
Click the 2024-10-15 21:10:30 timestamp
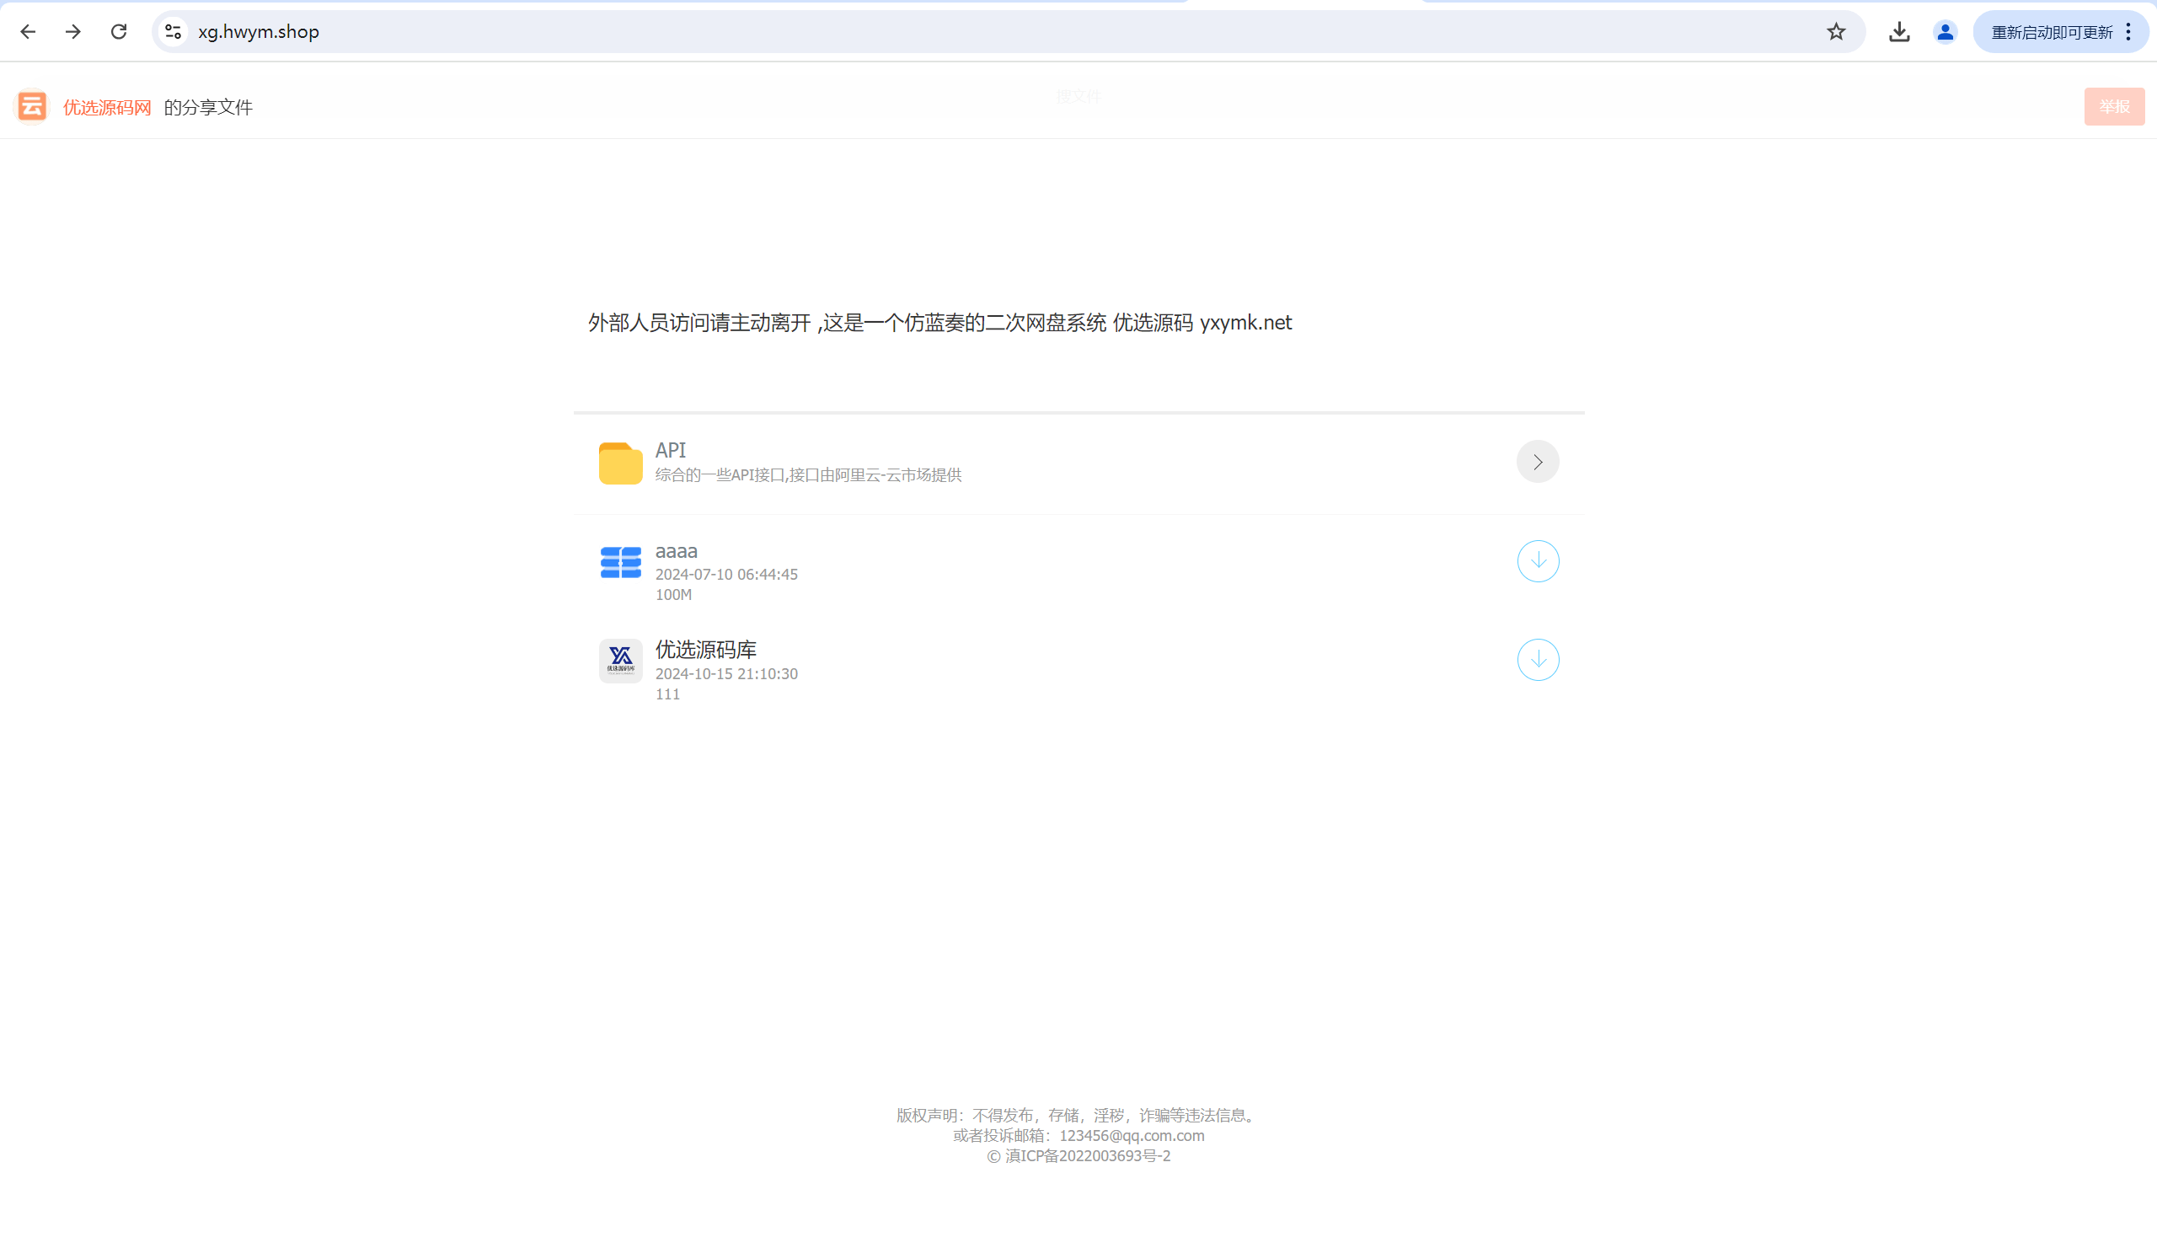click(725, 673)
